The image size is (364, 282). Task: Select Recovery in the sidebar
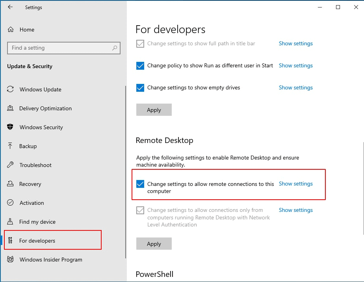30,184
